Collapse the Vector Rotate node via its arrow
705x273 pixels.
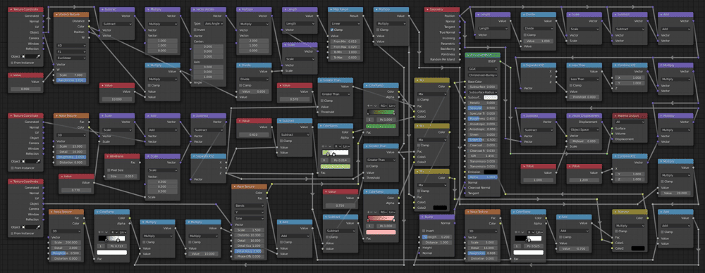193,9
